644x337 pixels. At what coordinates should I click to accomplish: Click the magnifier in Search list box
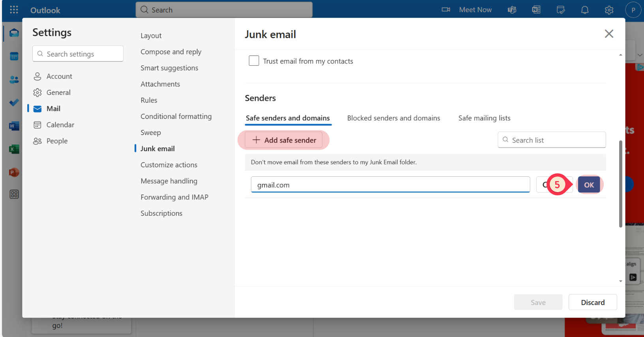click(x=505, y=140)
